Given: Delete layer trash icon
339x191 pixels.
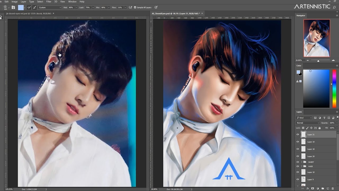Looking at the screenshot, I should [x=333, y=188].
